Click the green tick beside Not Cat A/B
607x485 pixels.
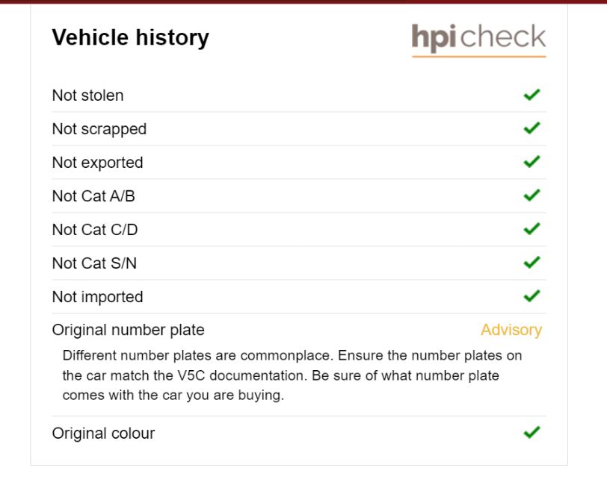(531, 195)
